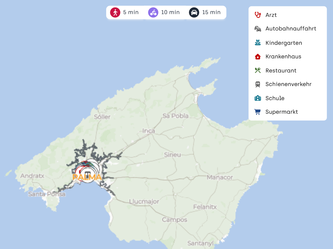Image resolution: width=333 pixels, height=249 pixels.
Task: Click the Kindergarten teddy bear icon
Action: [x=258, y=43]
